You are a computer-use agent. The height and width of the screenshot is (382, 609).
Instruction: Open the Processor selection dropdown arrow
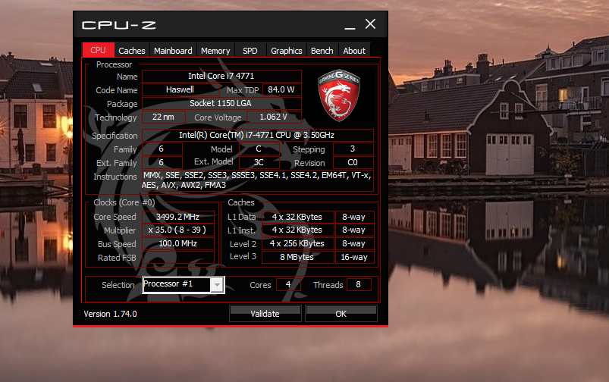tap(217, 285)
